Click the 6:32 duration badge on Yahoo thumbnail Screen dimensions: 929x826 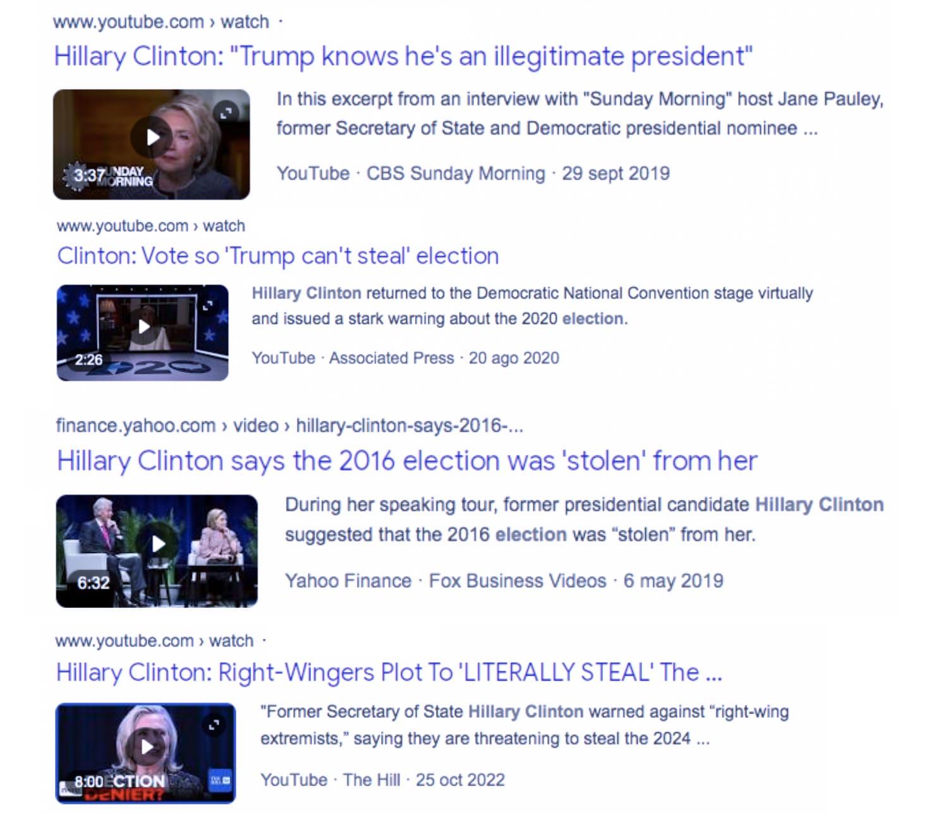pyautogui.click(x=94, y=583)
